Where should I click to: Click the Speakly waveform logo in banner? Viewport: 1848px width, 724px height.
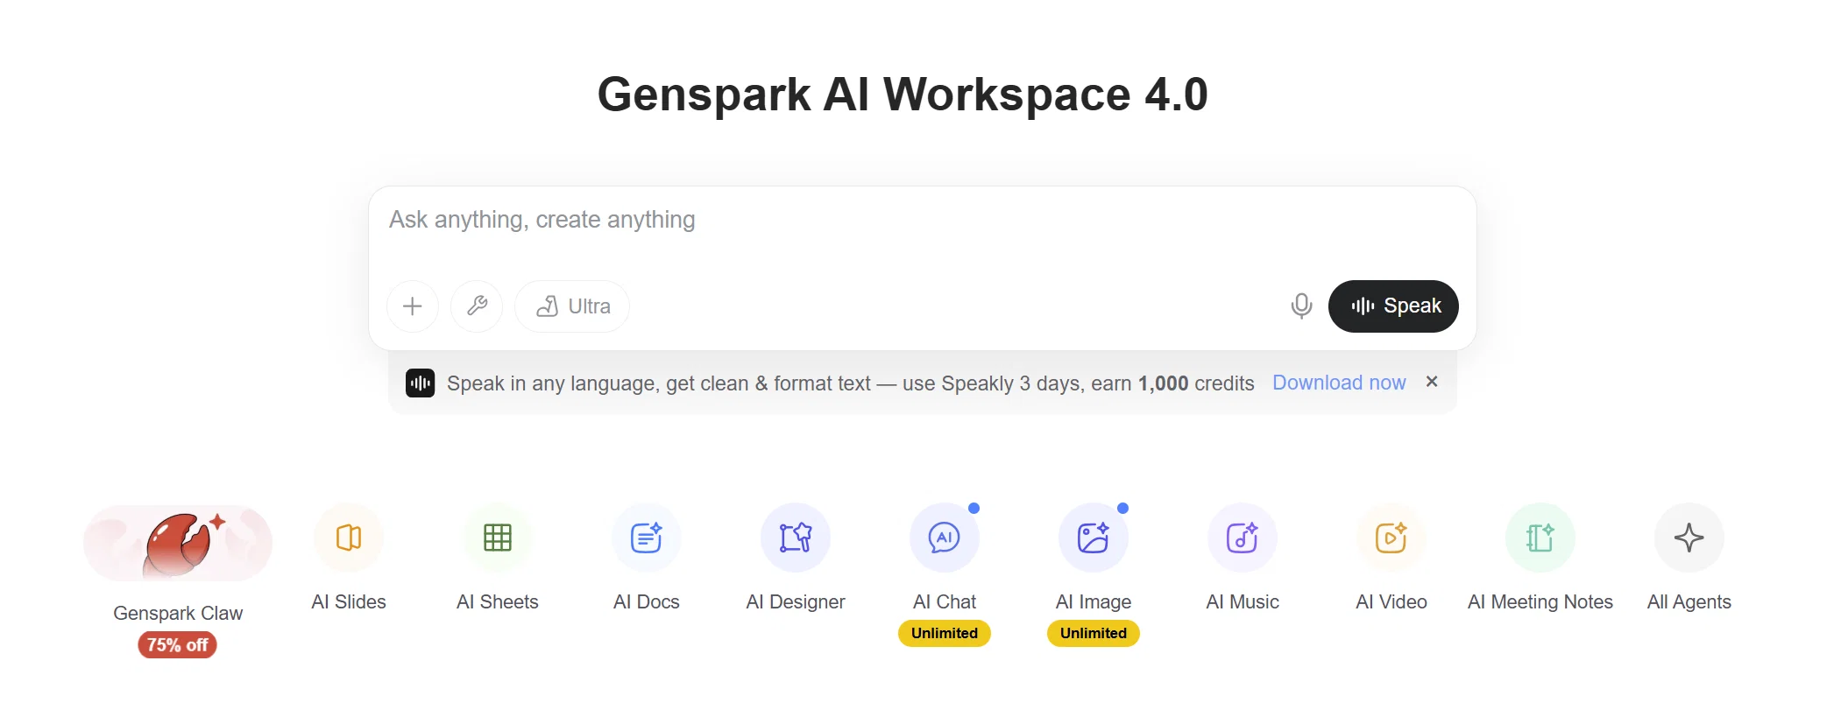tap(421, 383)
